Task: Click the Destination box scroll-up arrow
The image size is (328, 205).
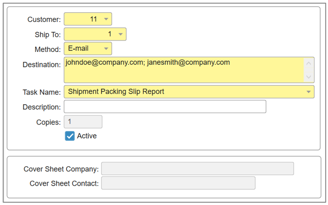Action: (x=309, y=63)
